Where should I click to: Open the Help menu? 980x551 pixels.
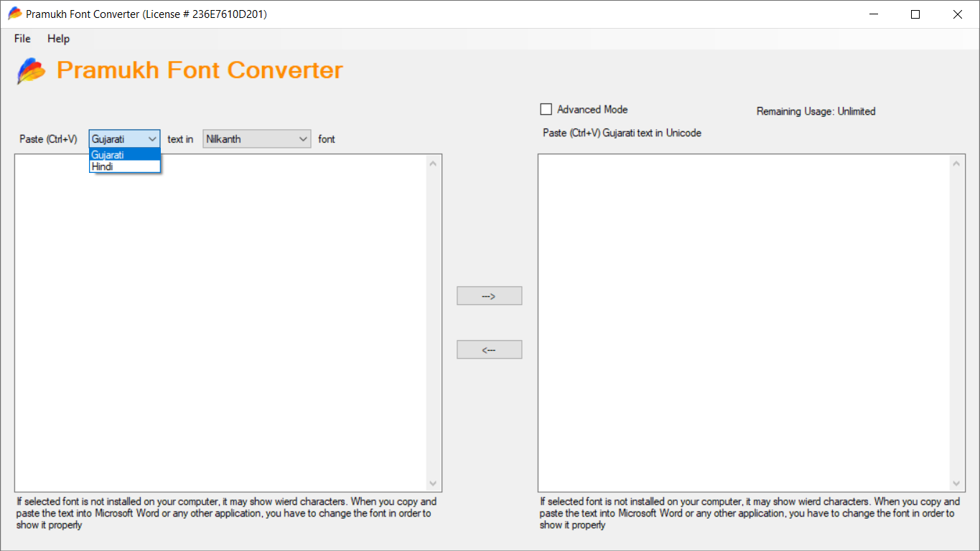58,39
